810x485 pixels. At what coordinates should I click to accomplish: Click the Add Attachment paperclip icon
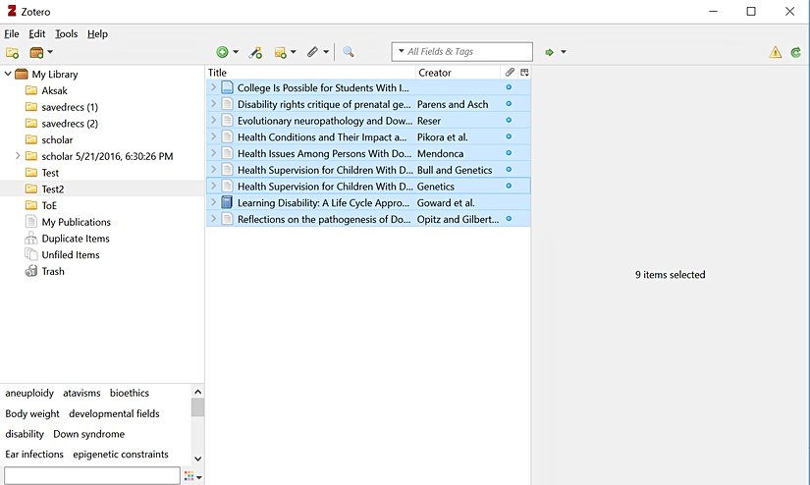tap(312, 52)
